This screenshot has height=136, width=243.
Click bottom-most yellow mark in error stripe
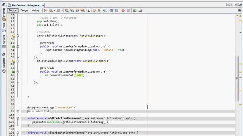click(240, 105)
